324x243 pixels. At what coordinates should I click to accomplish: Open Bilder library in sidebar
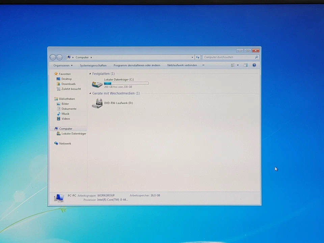tap(65, 104)
